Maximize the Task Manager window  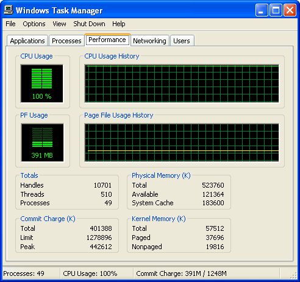point(276,10)
